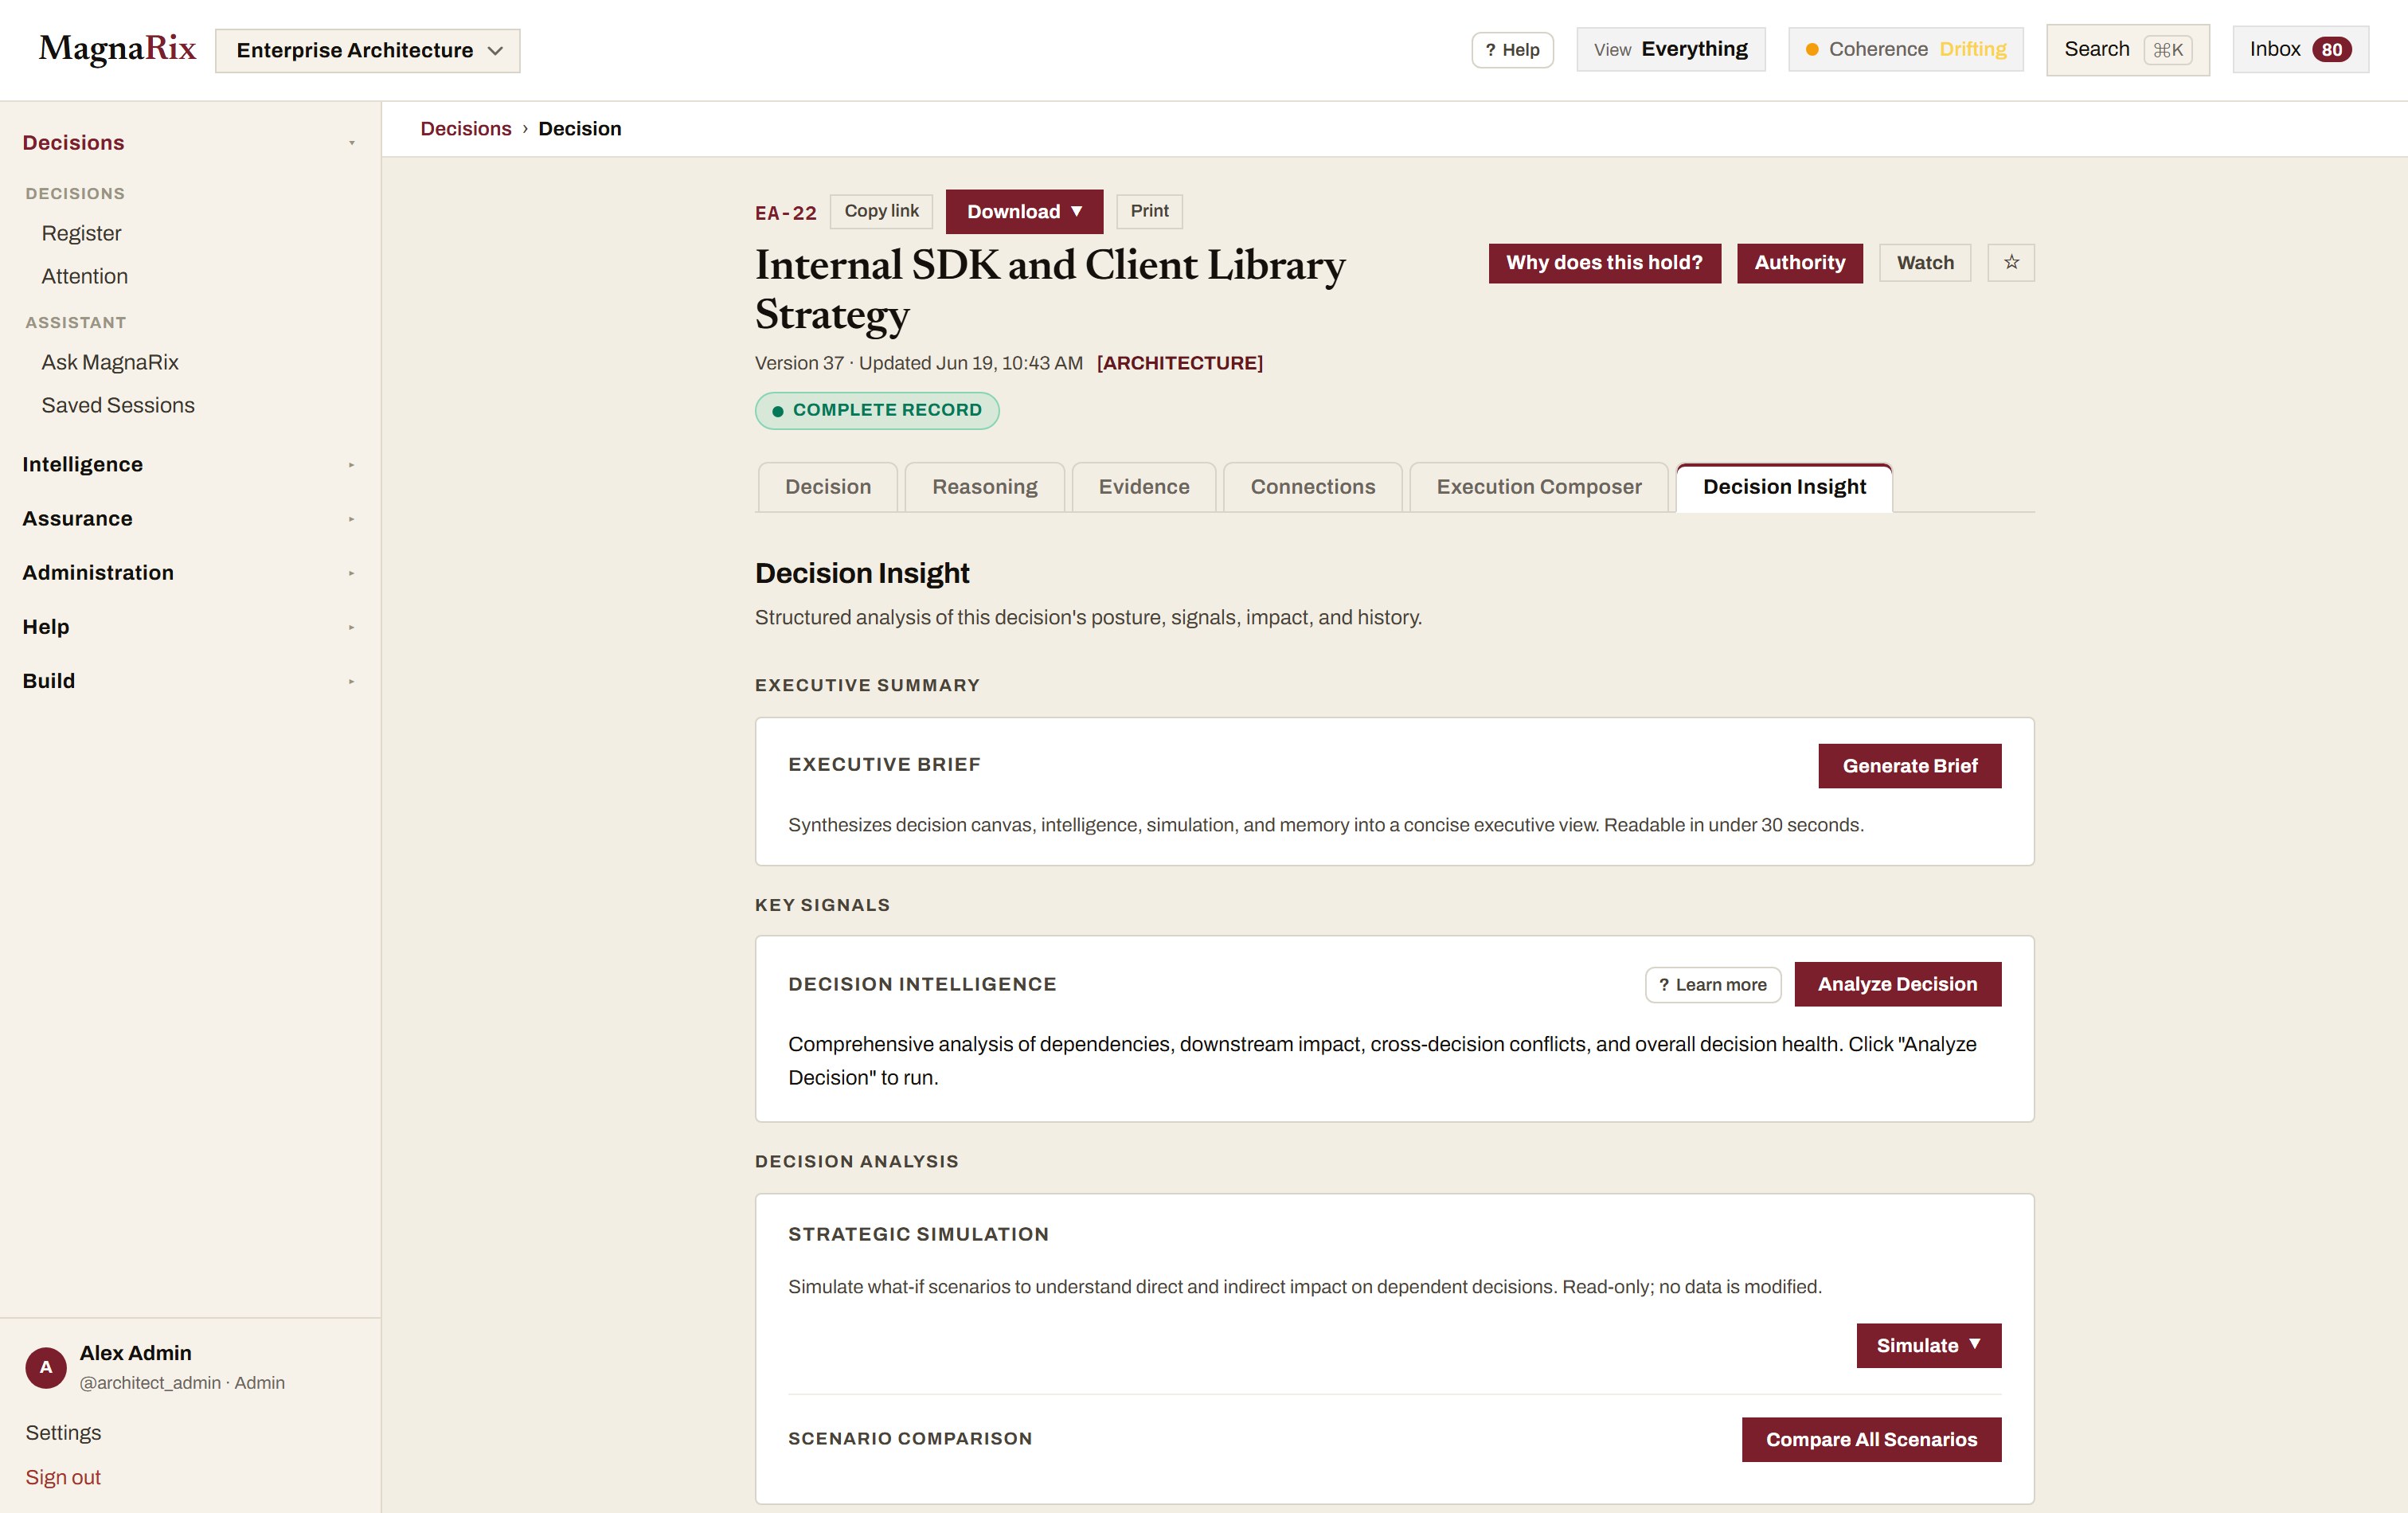Open the Enterprise Architecture workspace dropdown
The image size is (2408, 1513).
click(x=367, y=50)
